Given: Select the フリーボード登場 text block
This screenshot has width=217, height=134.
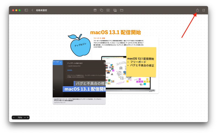Looking at the screenshot, I should pyautogui.click(x=119, y=43).
